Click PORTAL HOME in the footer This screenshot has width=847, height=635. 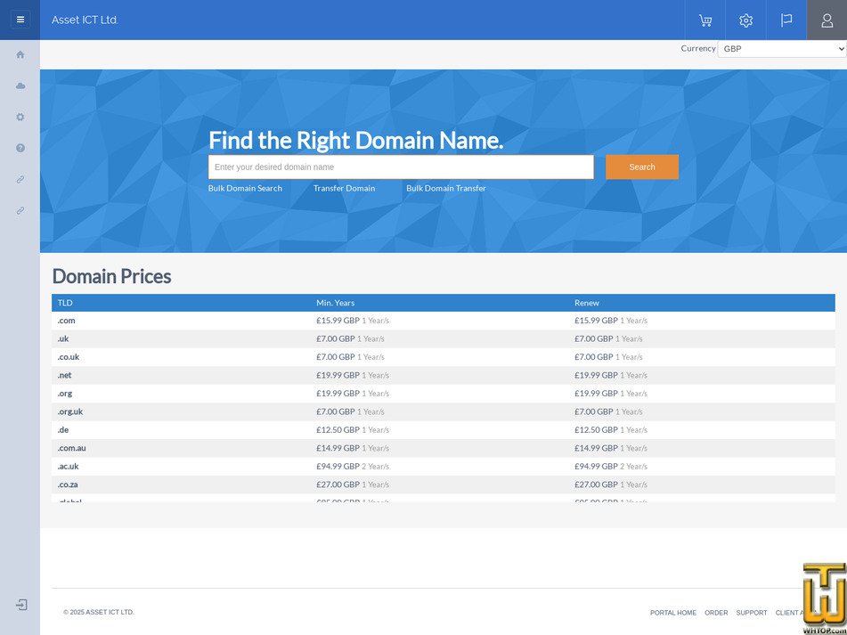[x=673, y=613]
